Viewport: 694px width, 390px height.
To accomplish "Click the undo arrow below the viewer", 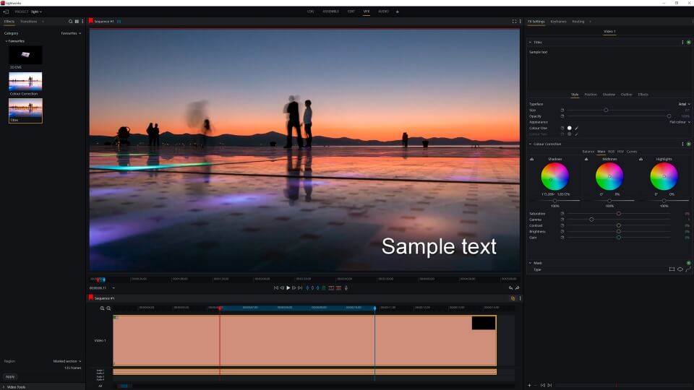I will point(510,287).
